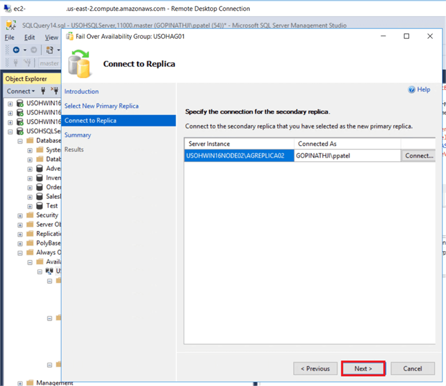
Task: Click the Databases folder icon
Action: (30, 140)
